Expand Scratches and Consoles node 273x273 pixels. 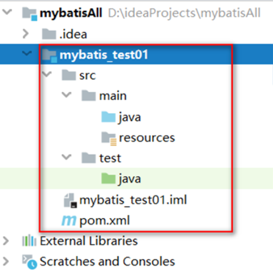point(6,261)
